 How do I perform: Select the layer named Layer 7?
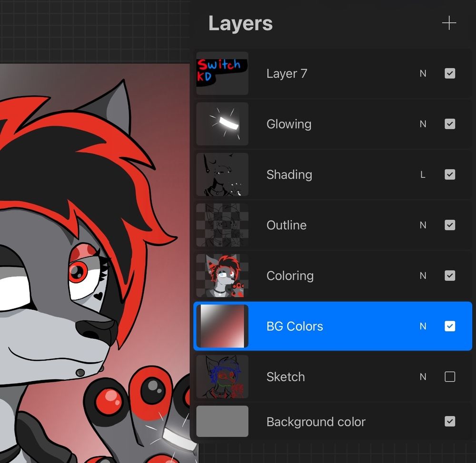point(287,73)
